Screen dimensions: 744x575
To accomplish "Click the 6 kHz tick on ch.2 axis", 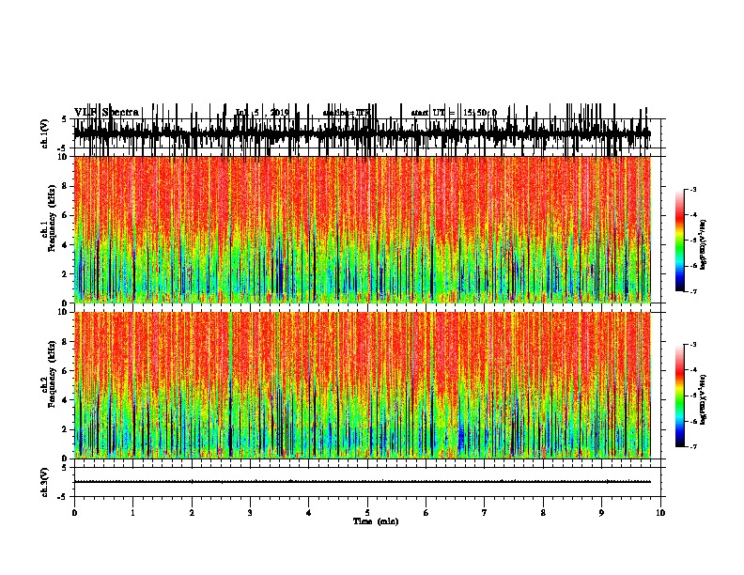I will (65, 370).
